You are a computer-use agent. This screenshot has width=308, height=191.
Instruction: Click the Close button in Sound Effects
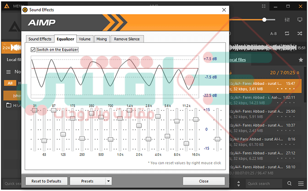point(204,181)
